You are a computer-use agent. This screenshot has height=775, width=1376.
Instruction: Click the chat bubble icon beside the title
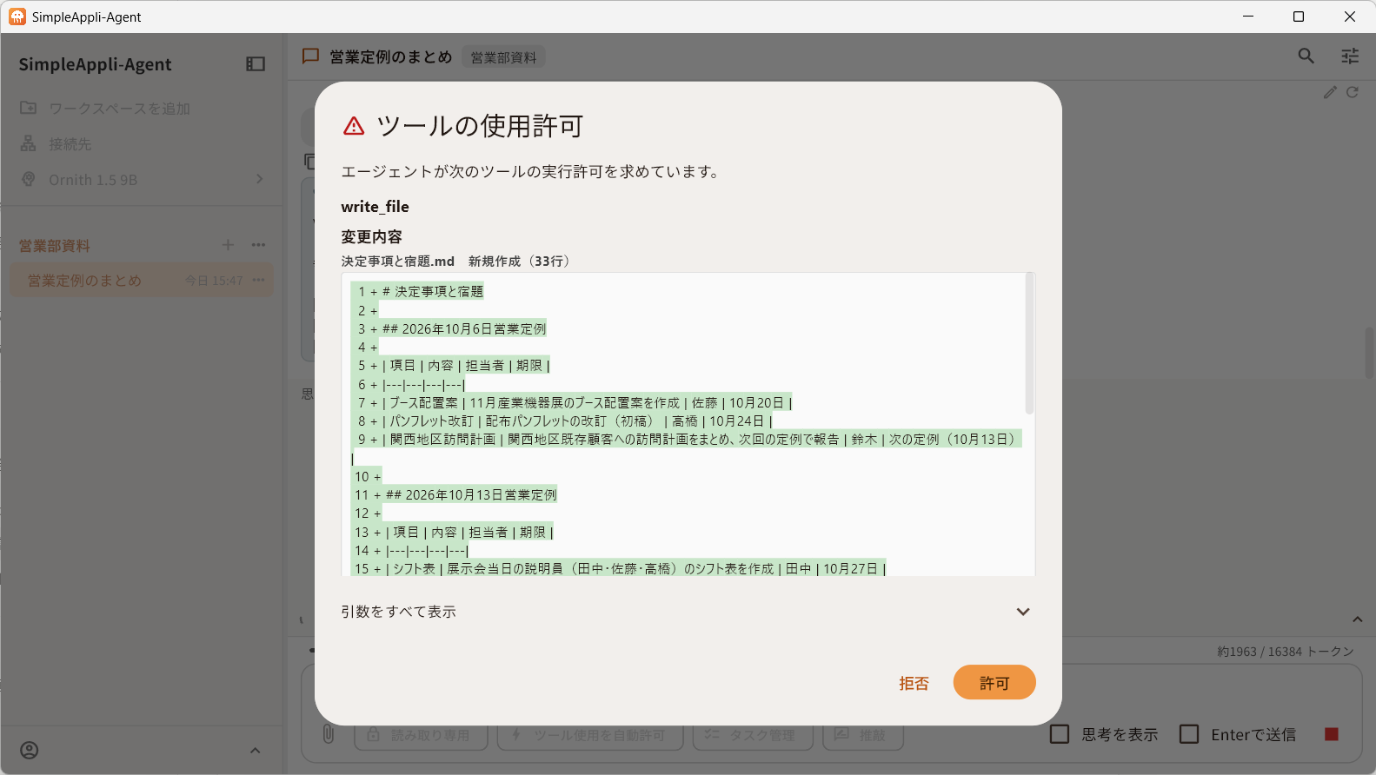tap(310, 56)
